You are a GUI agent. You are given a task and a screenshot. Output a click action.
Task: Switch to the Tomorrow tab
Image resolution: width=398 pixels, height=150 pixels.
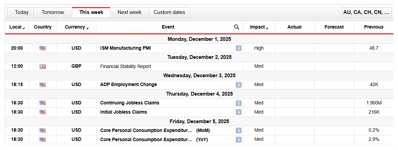(x=53, y=12)
